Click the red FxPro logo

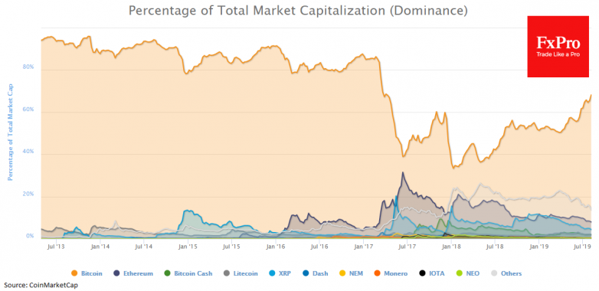558,47
